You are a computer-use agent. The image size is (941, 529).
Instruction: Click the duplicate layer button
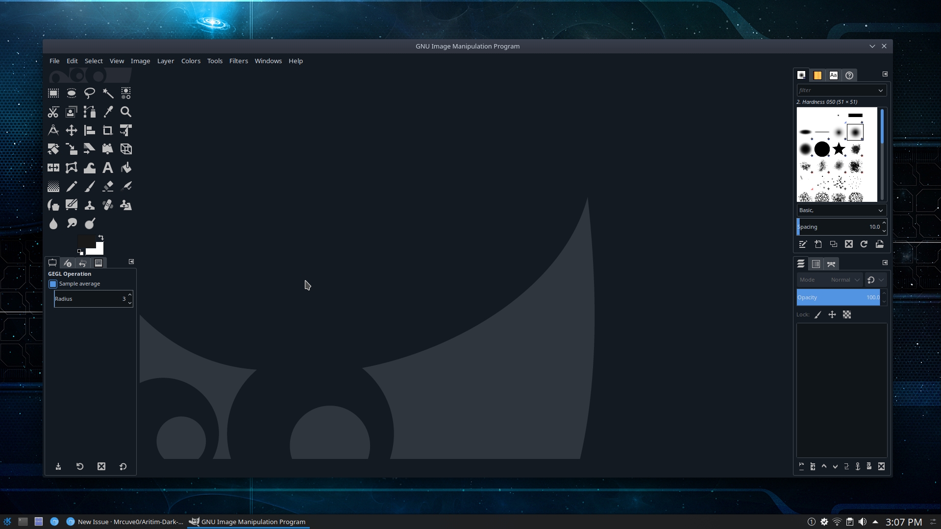[x=846, y=466]
